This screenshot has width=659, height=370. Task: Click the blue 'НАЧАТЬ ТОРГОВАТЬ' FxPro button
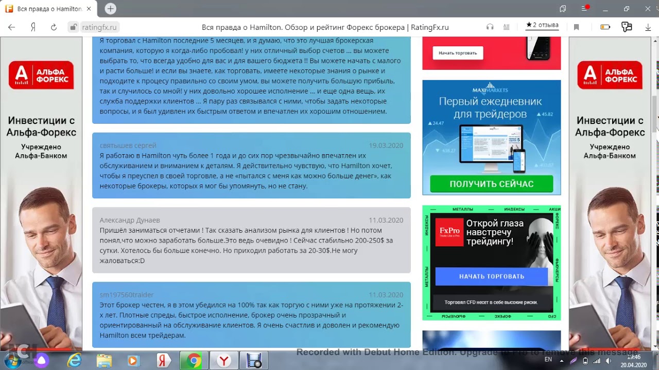(492, 276)
